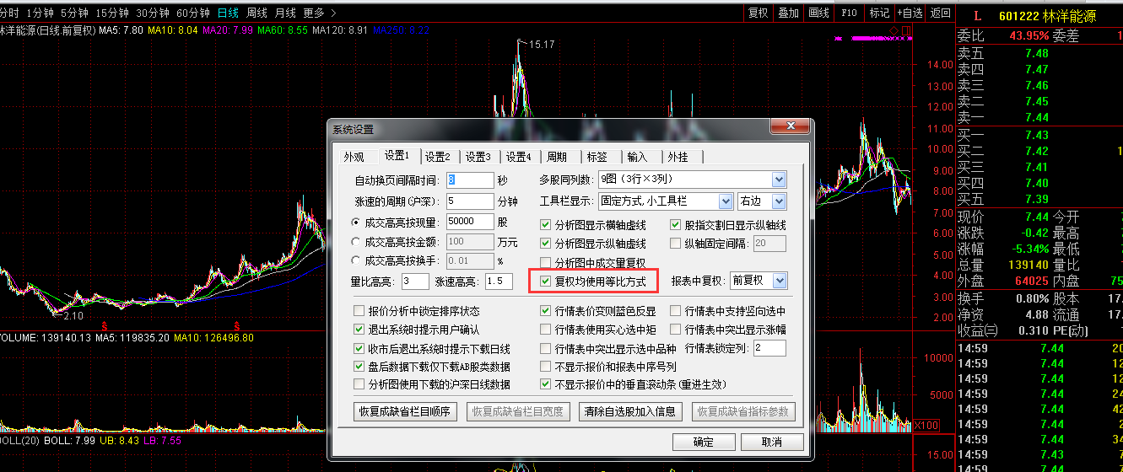Select 成交高亮按金额 radio button
Screen dimensions: 1123x472
coord(356,242)
